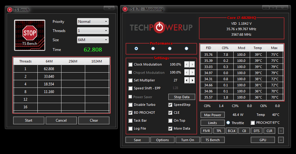Viewport: 296px width, 154px height.
Task: Click the TS Bench button in Monitoring window
Action: pos(213,140)
